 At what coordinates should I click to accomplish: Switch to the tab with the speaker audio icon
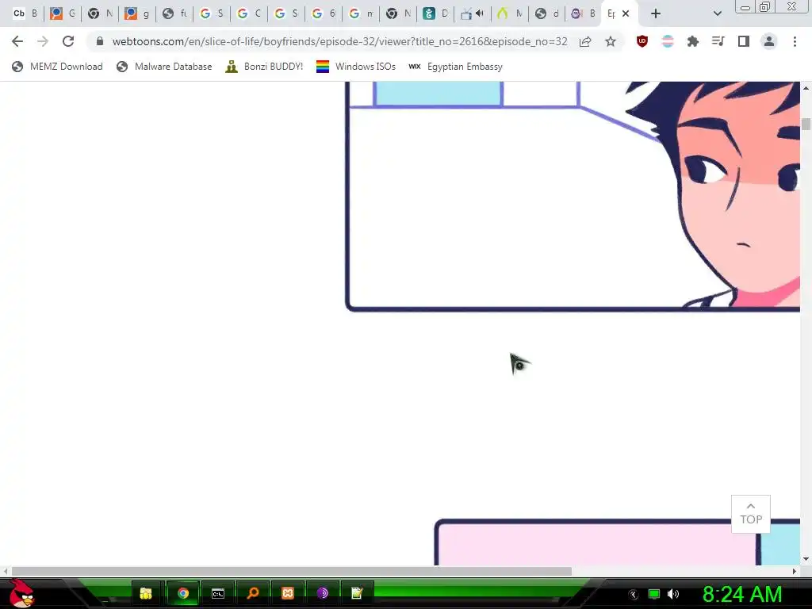pos(473,13)
